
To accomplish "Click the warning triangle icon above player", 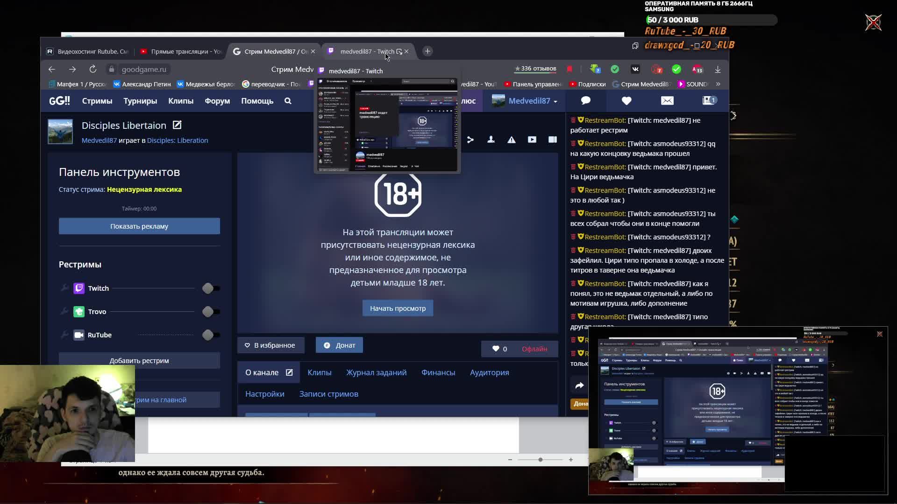I will tap(512, 140).
